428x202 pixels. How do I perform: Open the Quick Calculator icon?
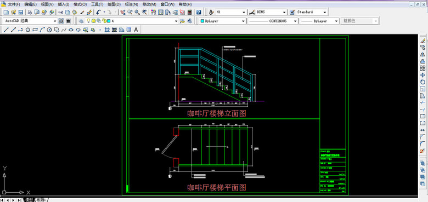[190, 12]
